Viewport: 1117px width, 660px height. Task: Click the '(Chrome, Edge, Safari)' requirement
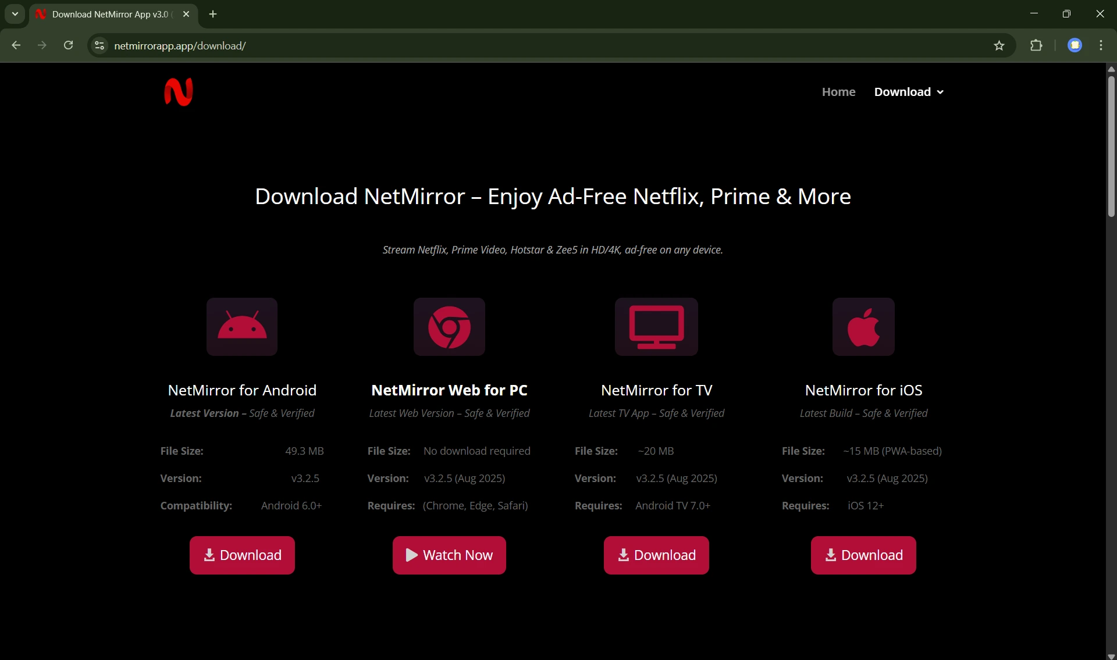(475, 505)
